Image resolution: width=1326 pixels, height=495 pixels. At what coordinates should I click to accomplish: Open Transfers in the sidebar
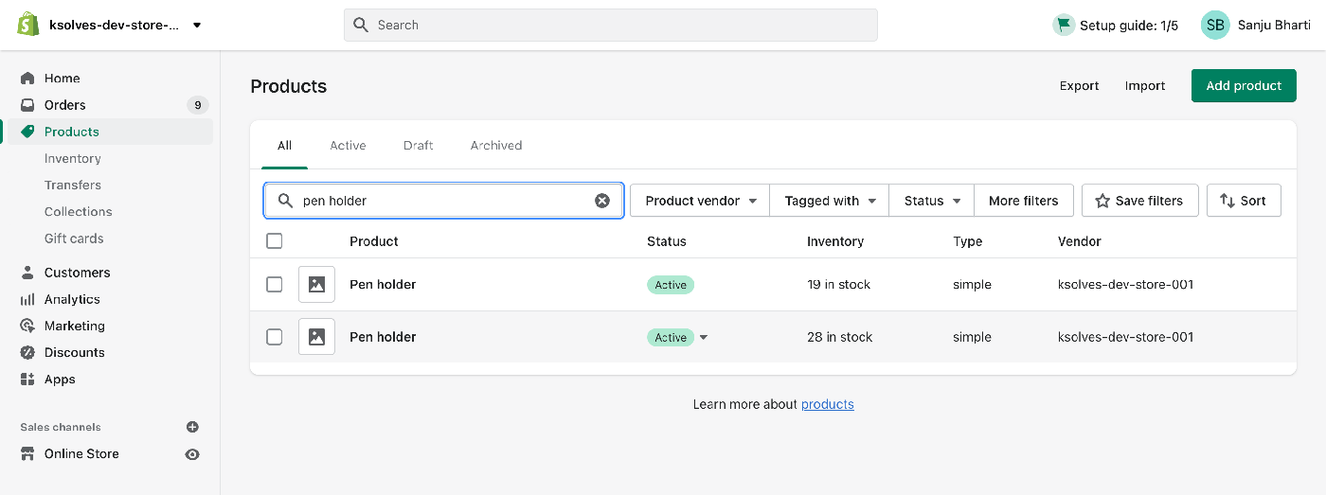[x=73, y=185]
